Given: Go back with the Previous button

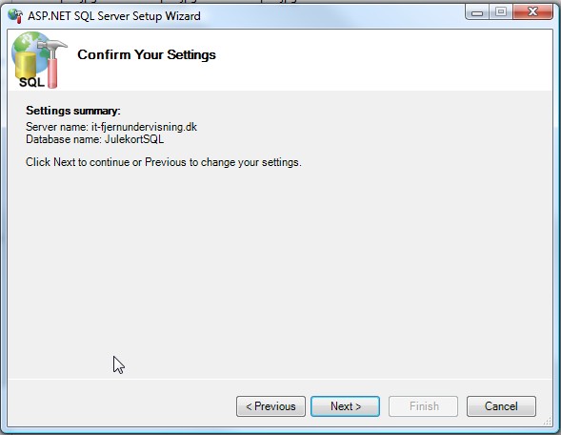Looking at the screenshot, I should pyautogui.click(x=270, y=406).
